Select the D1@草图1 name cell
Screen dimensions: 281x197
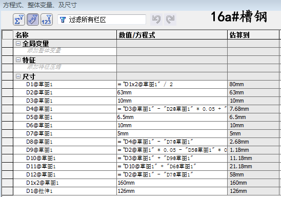pos(65,84)
